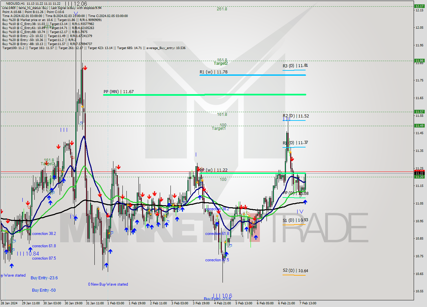Select the orange S2 (D) horizontal line
427x307 pixels.
[294, 275]
